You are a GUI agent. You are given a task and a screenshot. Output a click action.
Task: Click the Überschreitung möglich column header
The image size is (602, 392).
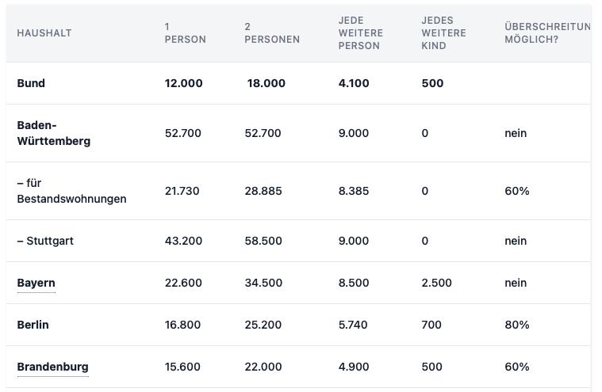pyautogui.click(x=547, y=33)
